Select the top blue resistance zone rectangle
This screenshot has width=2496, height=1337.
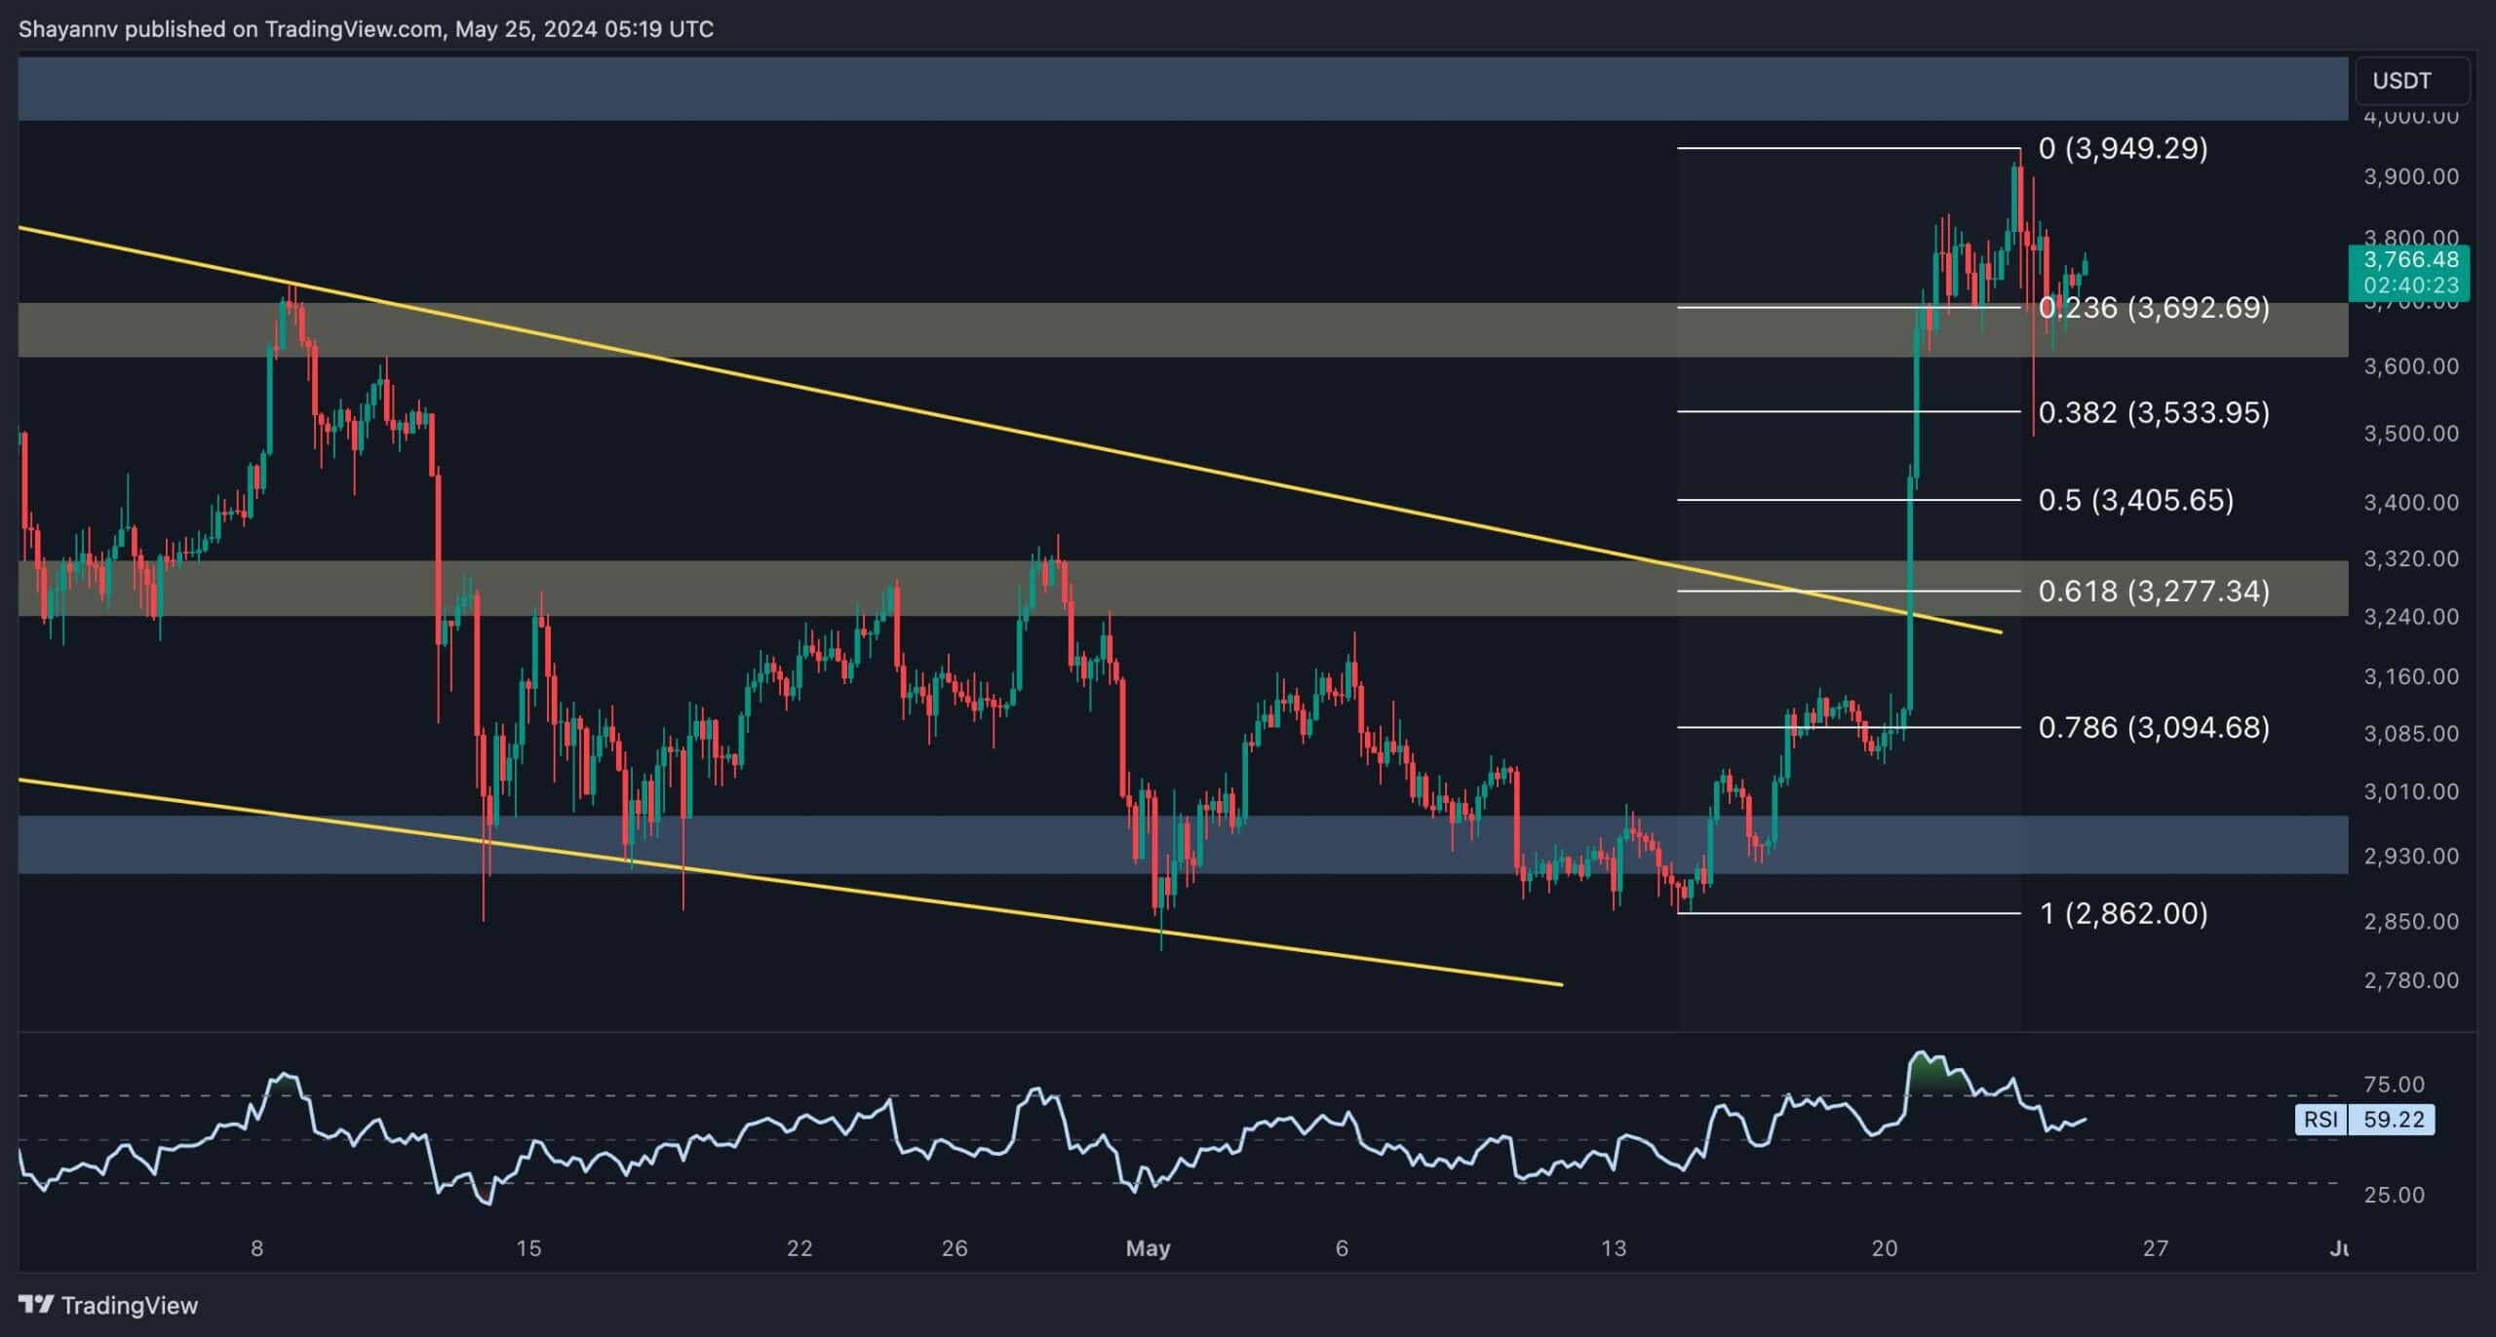1170,89
